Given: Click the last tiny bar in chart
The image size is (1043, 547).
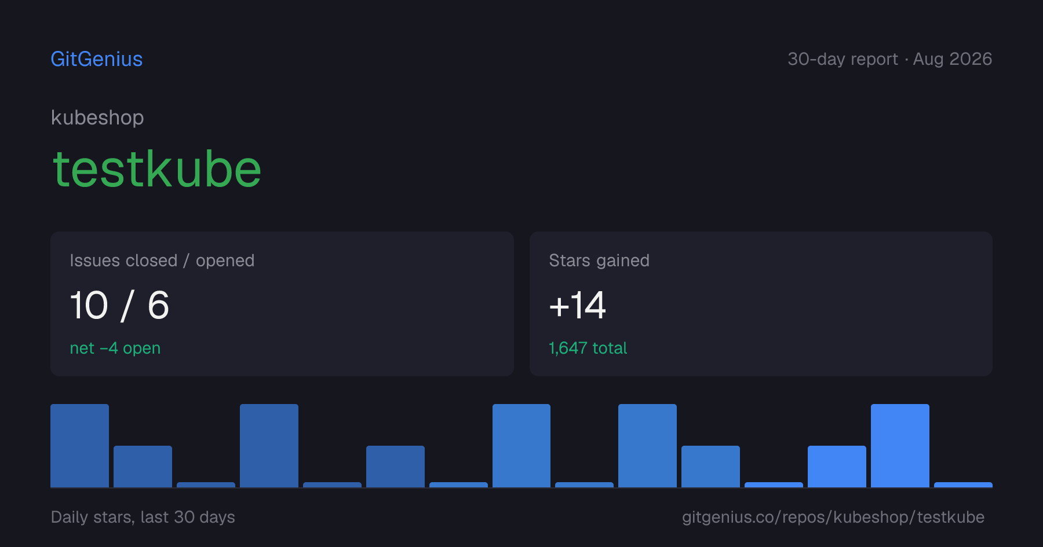Looking at the screenshot, I should [963, 485].
